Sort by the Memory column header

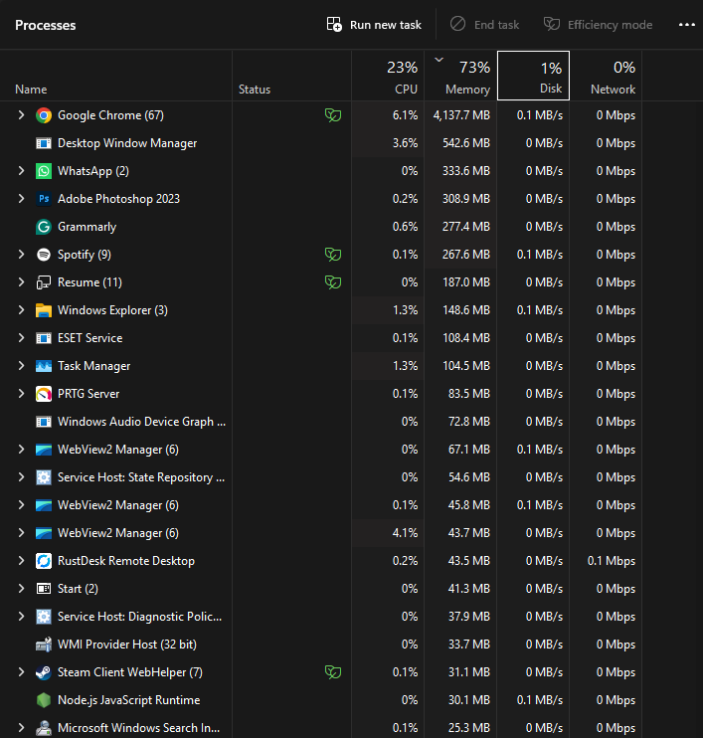point(460,77)
